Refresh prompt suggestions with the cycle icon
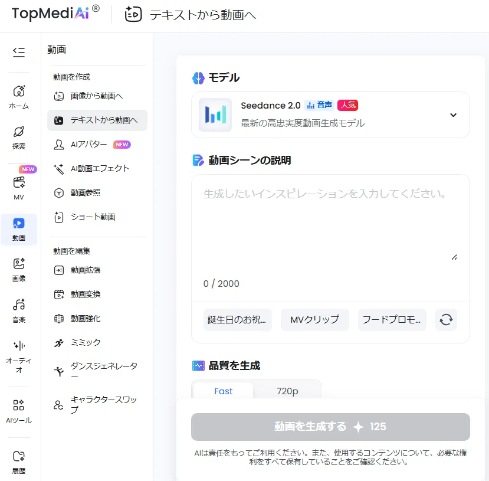 [447, 320]
